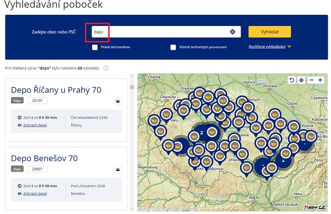
Task: Expand Rozšířené vyhledávání options
Action: point(267,47)
